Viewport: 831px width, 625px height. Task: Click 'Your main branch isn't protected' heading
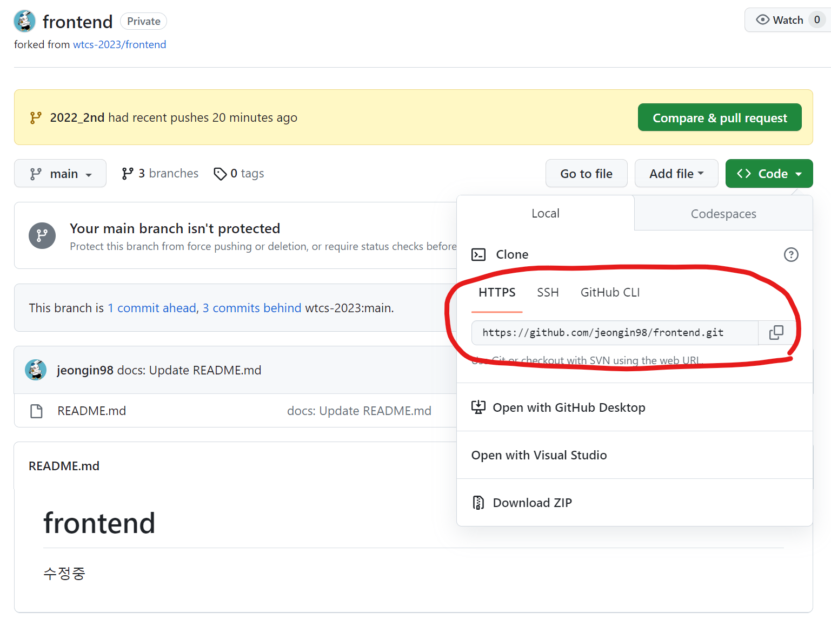(175, 228)
